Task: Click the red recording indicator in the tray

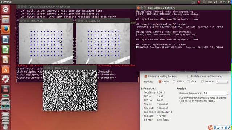Action: click(x=199, y=2)
